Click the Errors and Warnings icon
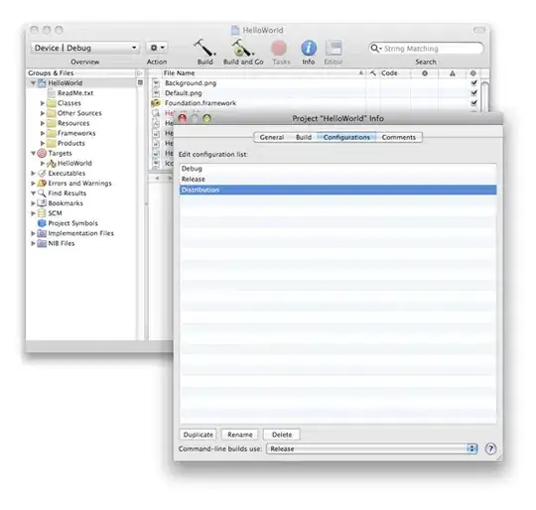536x510 pixels. click(42, 184)
